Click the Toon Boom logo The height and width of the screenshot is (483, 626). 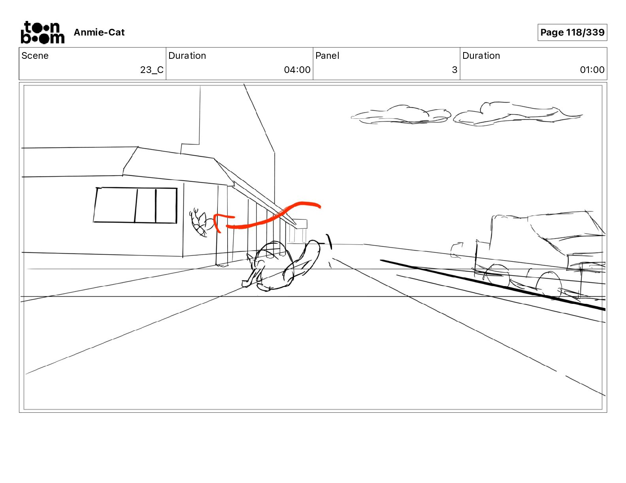tap(42, 32)
